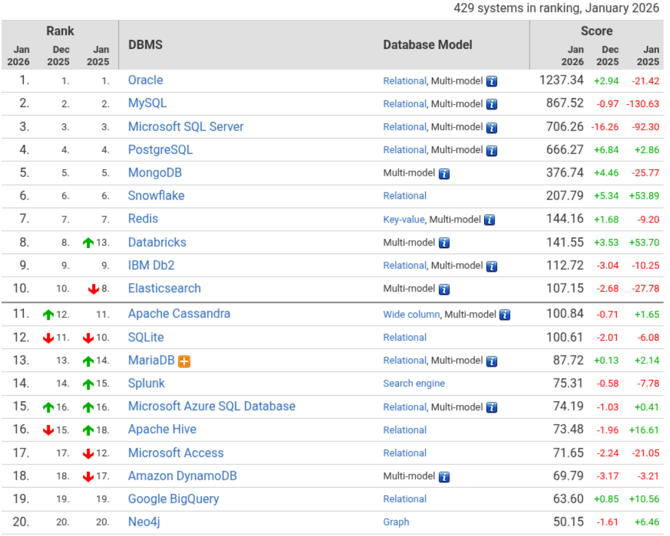Viewport: 670px width, 536px height.
Task: Click green up arrow beside MariaDB's rank 14
Action: 88,361
